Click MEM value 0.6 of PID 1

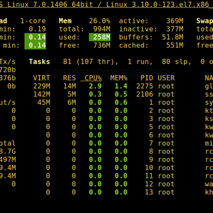coord(121,103)
